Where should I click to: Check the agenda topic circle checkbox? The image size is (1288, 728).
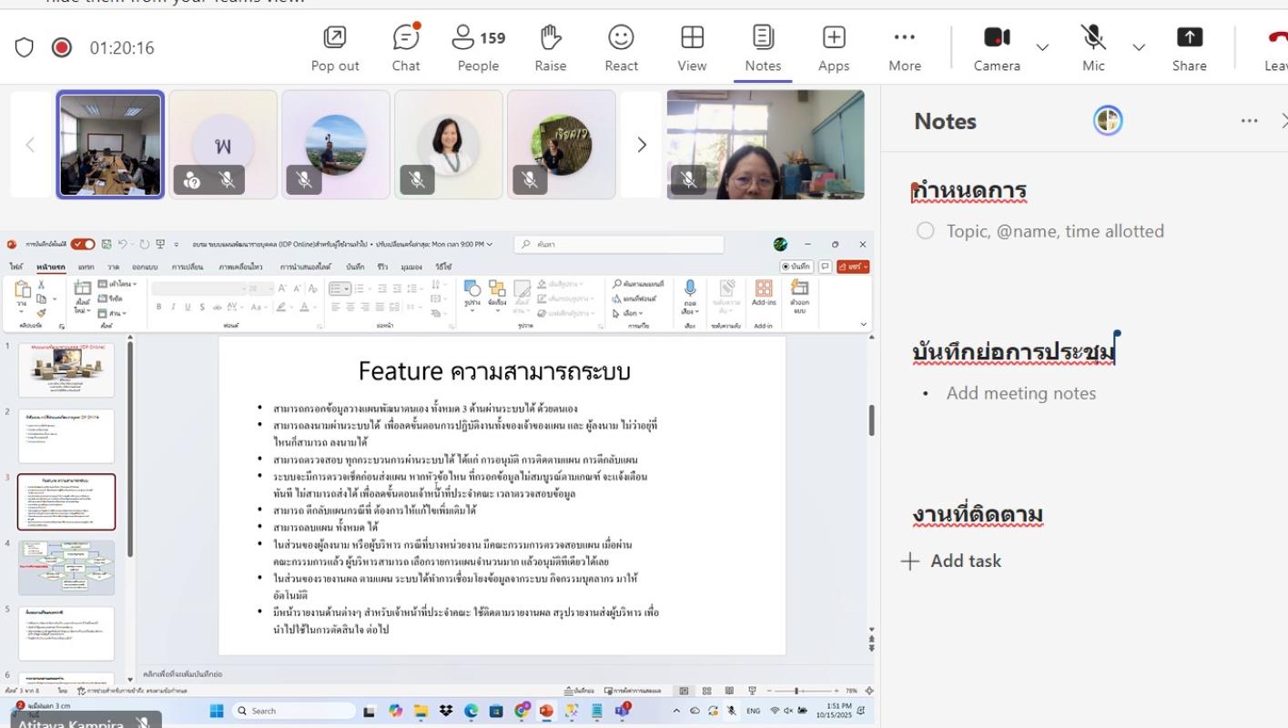[x=926, y=231]
